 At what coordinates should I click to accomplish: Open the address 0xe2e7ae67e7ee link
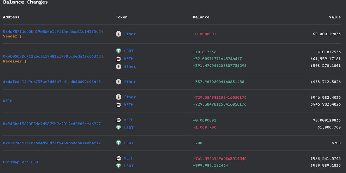[52, 143]
